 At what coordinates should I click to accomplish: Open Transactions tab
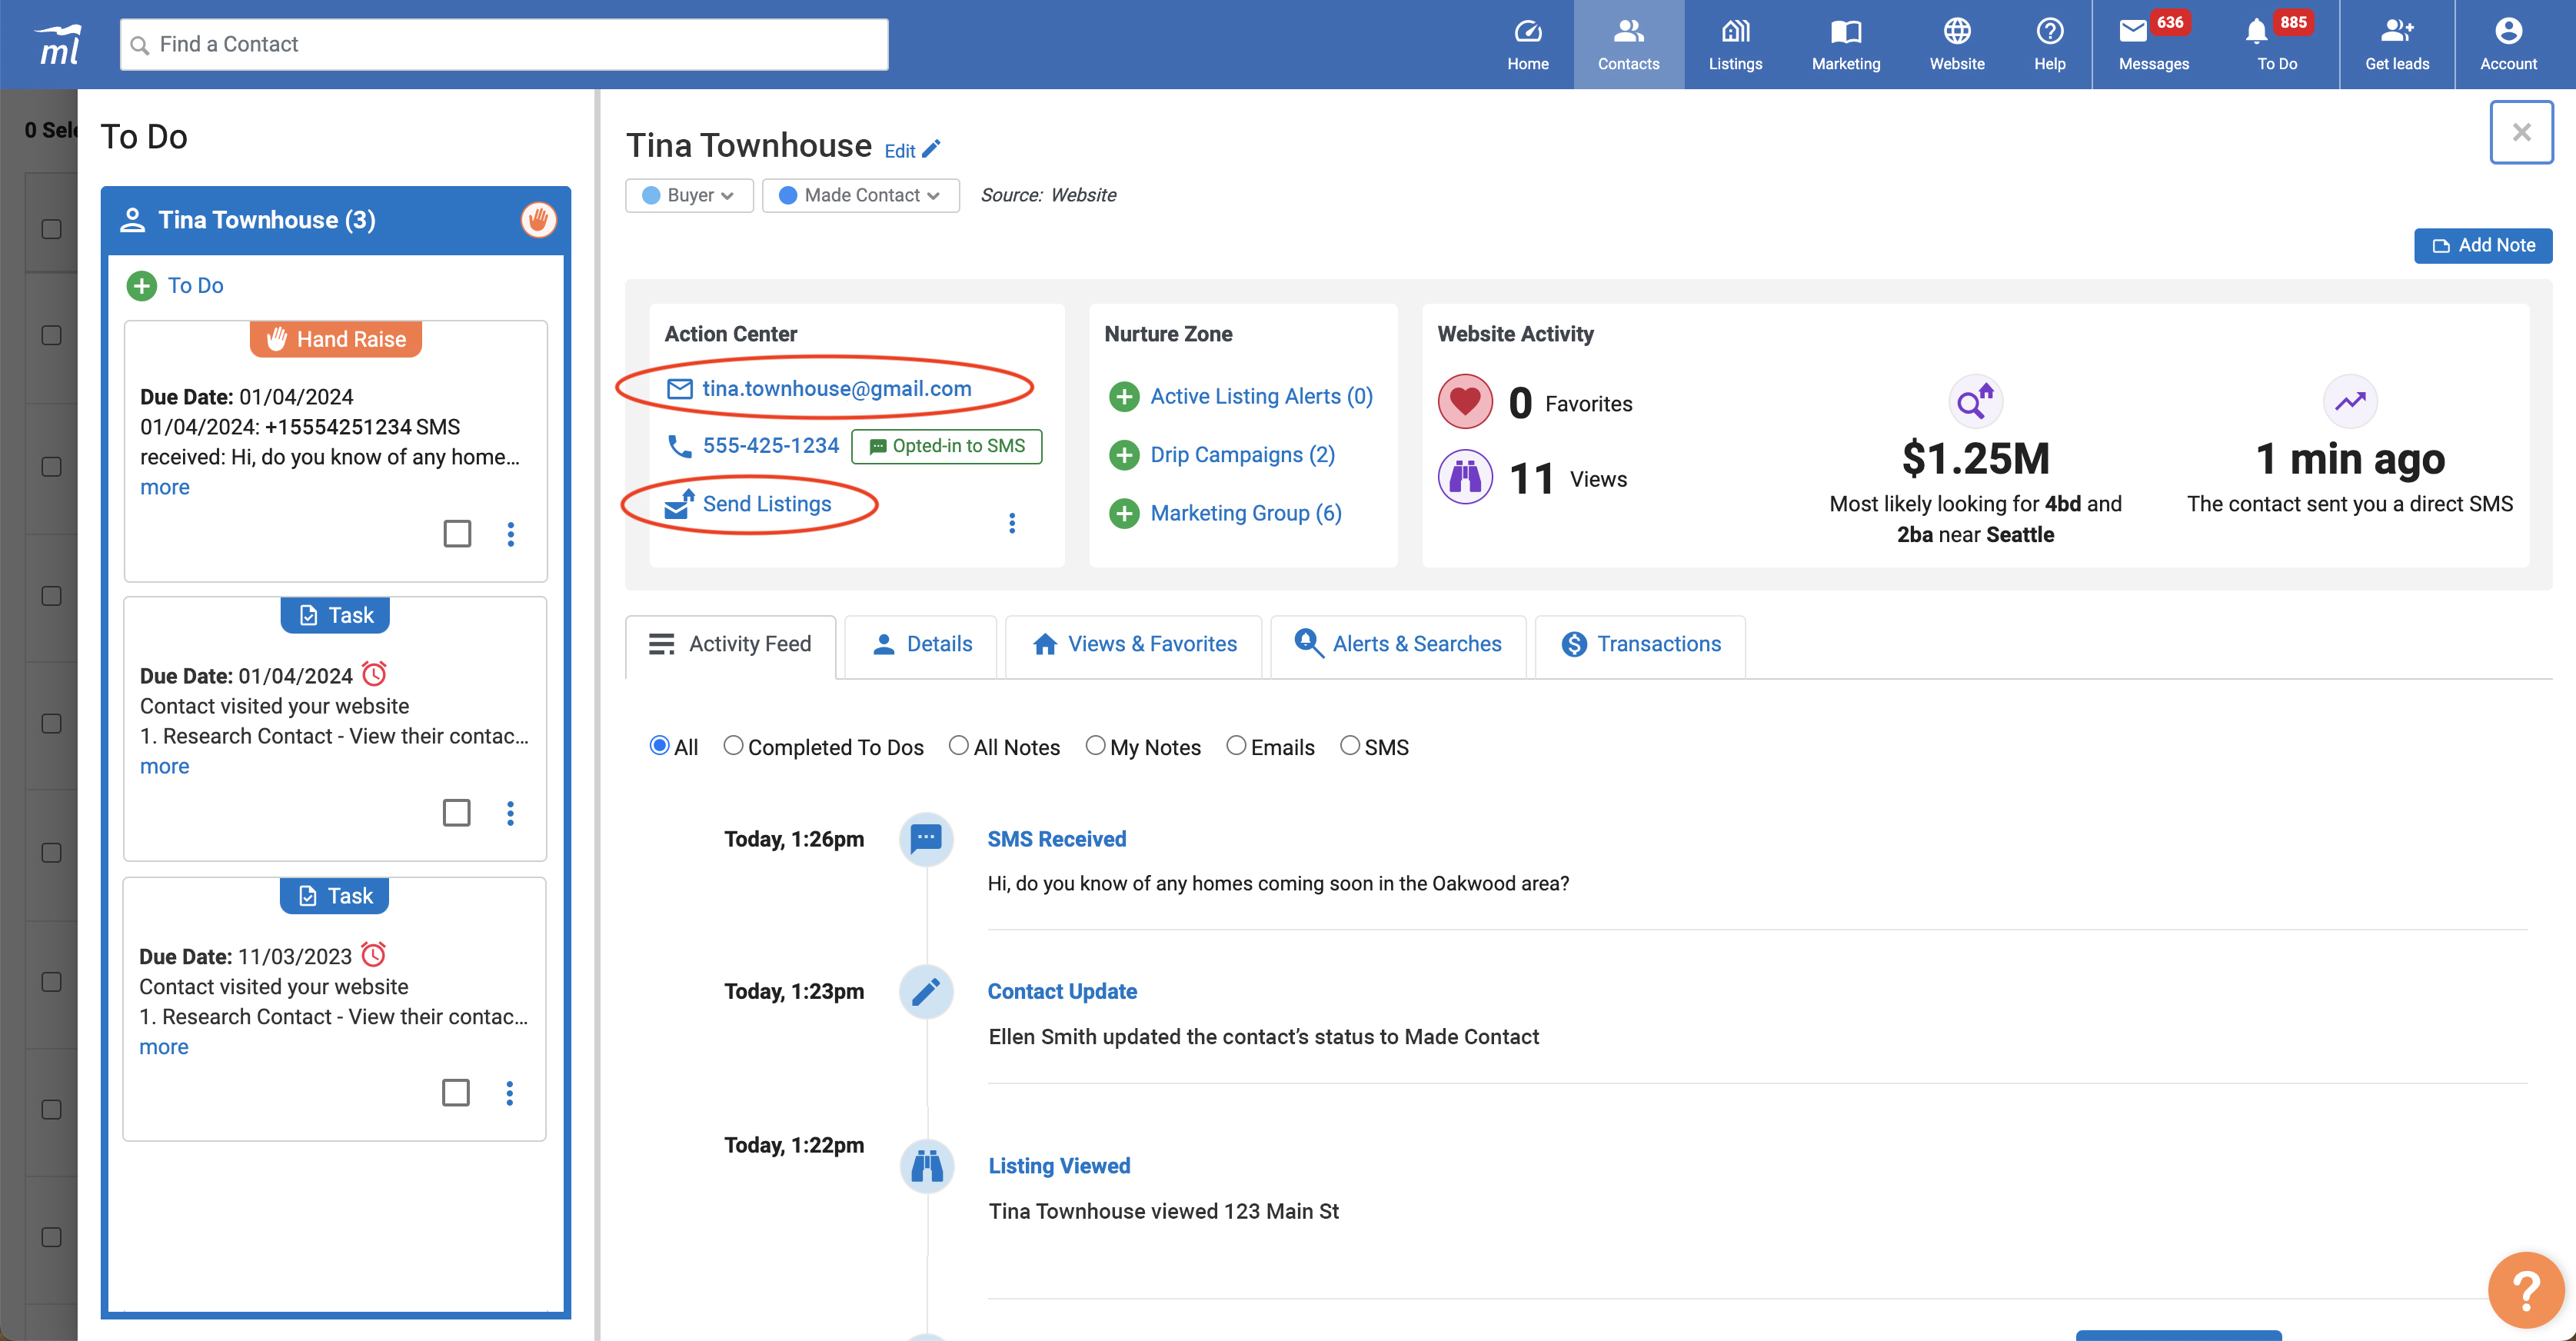click(1640, 645)
